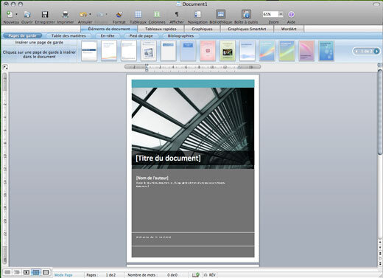
Task: Click the Pied de page button
Action: click(141, 36)
